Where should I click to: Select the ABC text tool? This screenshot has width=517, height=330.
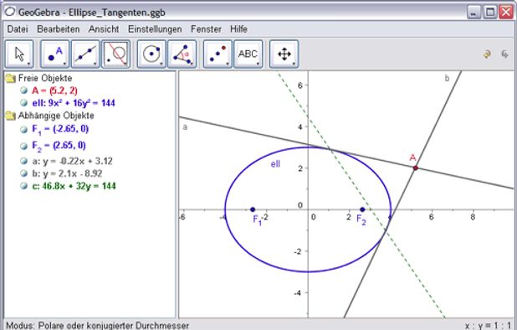coord(248,54)
